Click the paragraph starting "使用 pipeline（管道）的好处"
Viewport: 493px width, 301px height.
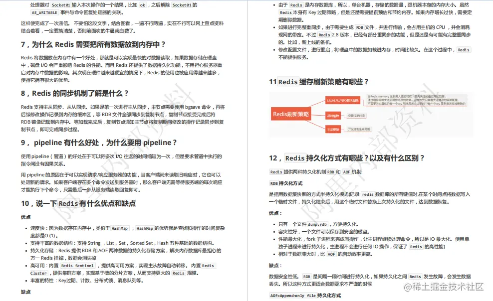121,160
